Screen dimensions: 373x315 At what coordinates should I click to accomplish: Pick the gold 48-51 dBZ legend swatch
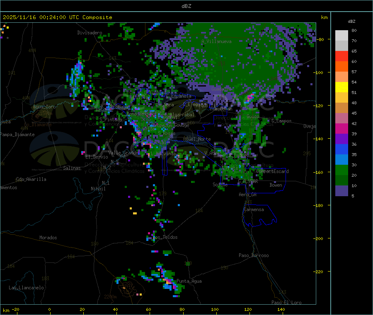point(342,97)
